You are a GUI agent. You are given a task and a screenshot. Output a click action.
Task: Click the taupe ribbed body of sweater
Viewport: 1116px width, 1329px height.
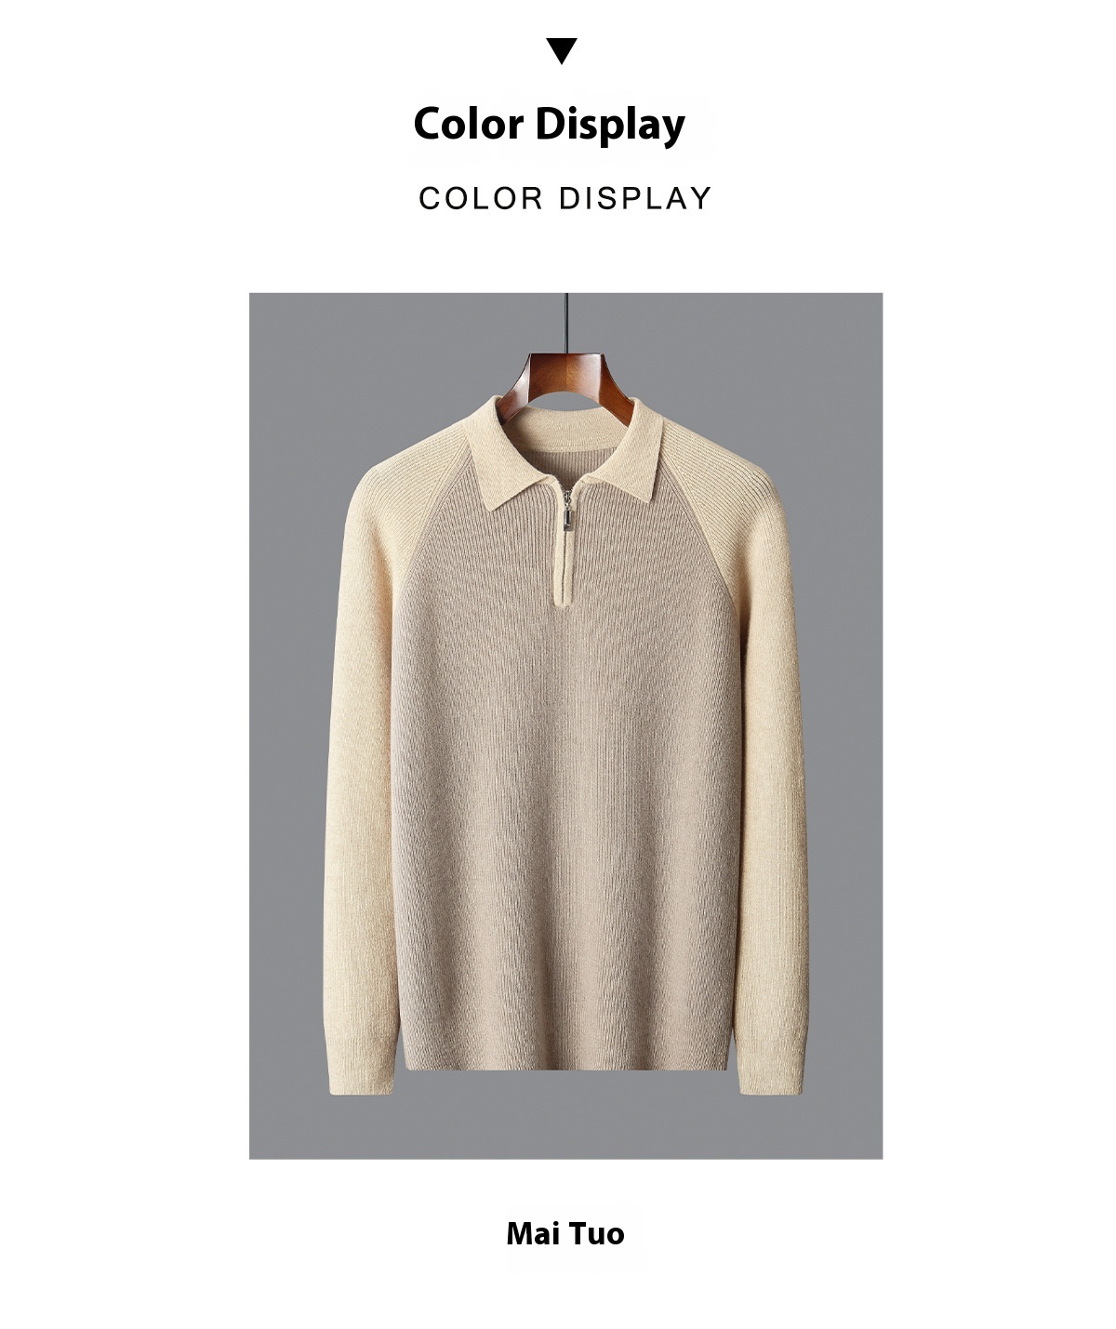point(565,791)
